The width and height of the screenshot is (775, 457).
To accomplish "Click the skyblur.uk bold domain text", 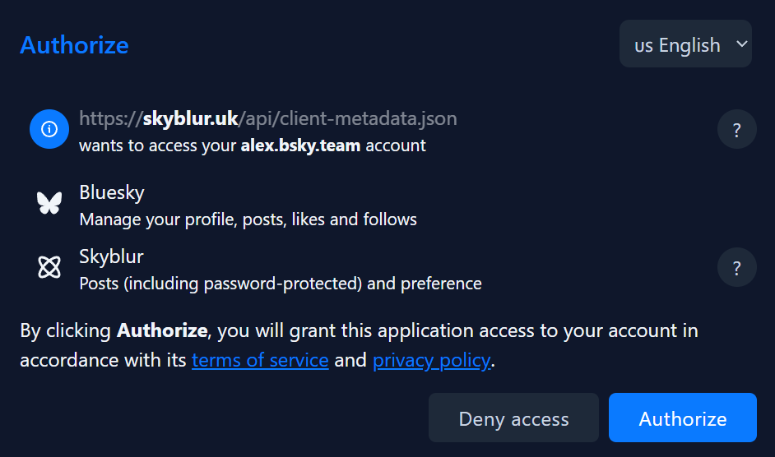I will pyautogui.click(x=191, y=118).
